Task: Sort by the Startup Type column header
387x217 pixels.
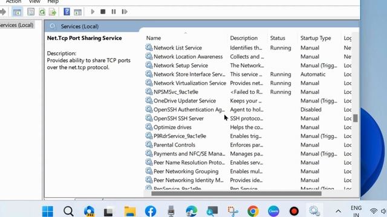Action: [316, 38]
